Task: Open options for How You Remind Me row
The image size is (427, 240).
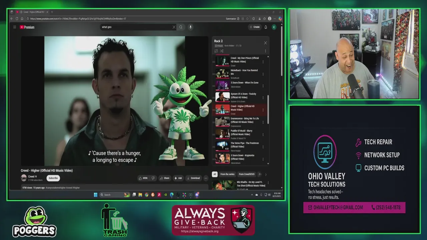Action: 263,74
